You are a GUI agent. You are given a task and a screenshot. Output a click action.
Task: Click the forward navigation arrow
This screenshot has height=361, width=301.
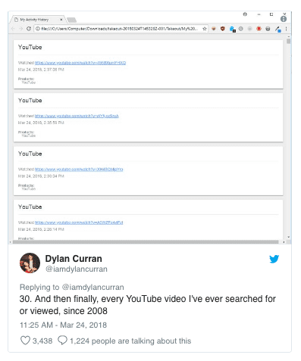point(20,29)
